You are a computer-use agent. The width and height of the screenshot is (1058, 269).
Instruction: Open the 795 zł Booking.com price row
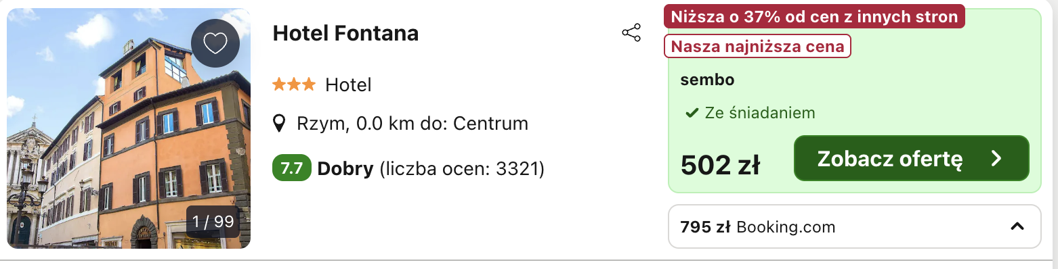[854, 226]
